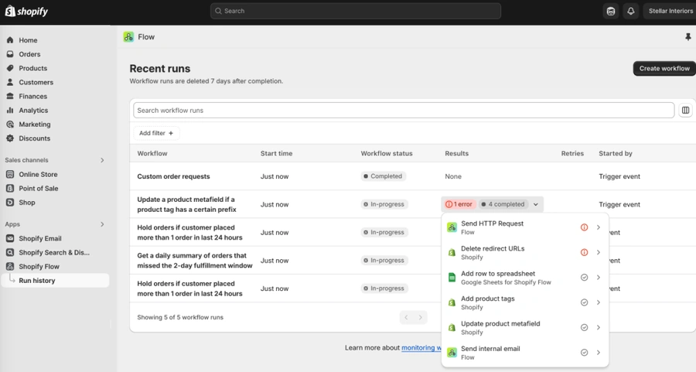Image resolution: width=696 pixels, height=372 pixels.
Task: Open the edit columns icon beside search field
Action: (685, 110)
